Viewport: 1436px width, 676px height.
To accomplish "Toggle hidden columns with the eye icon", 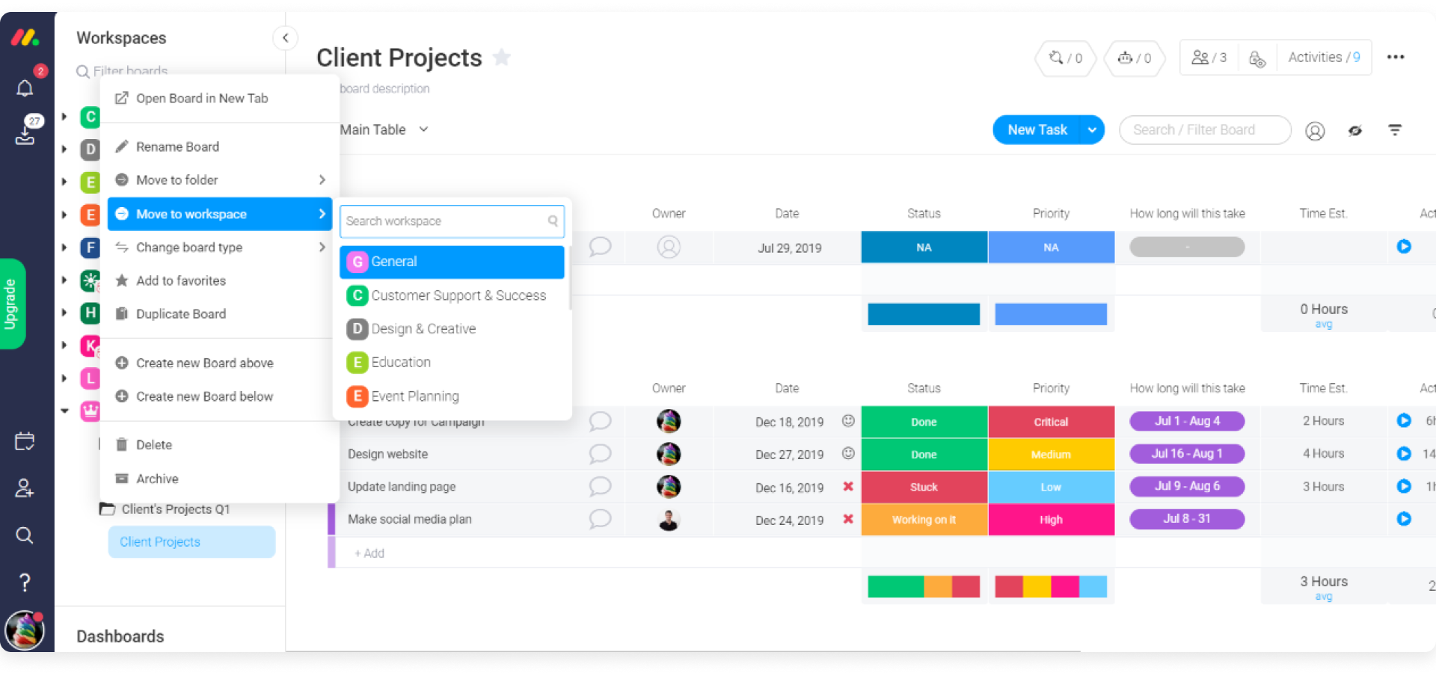I will pos(1355,131).
